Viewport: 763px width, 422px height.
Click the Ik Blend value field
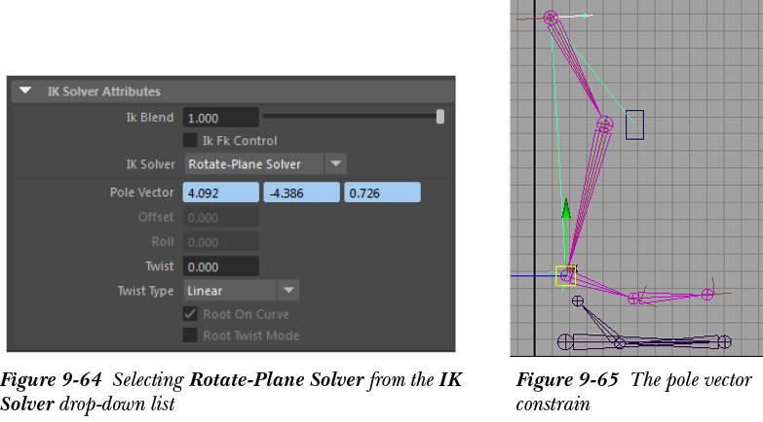pyautogui.click(x=220, y=118)
